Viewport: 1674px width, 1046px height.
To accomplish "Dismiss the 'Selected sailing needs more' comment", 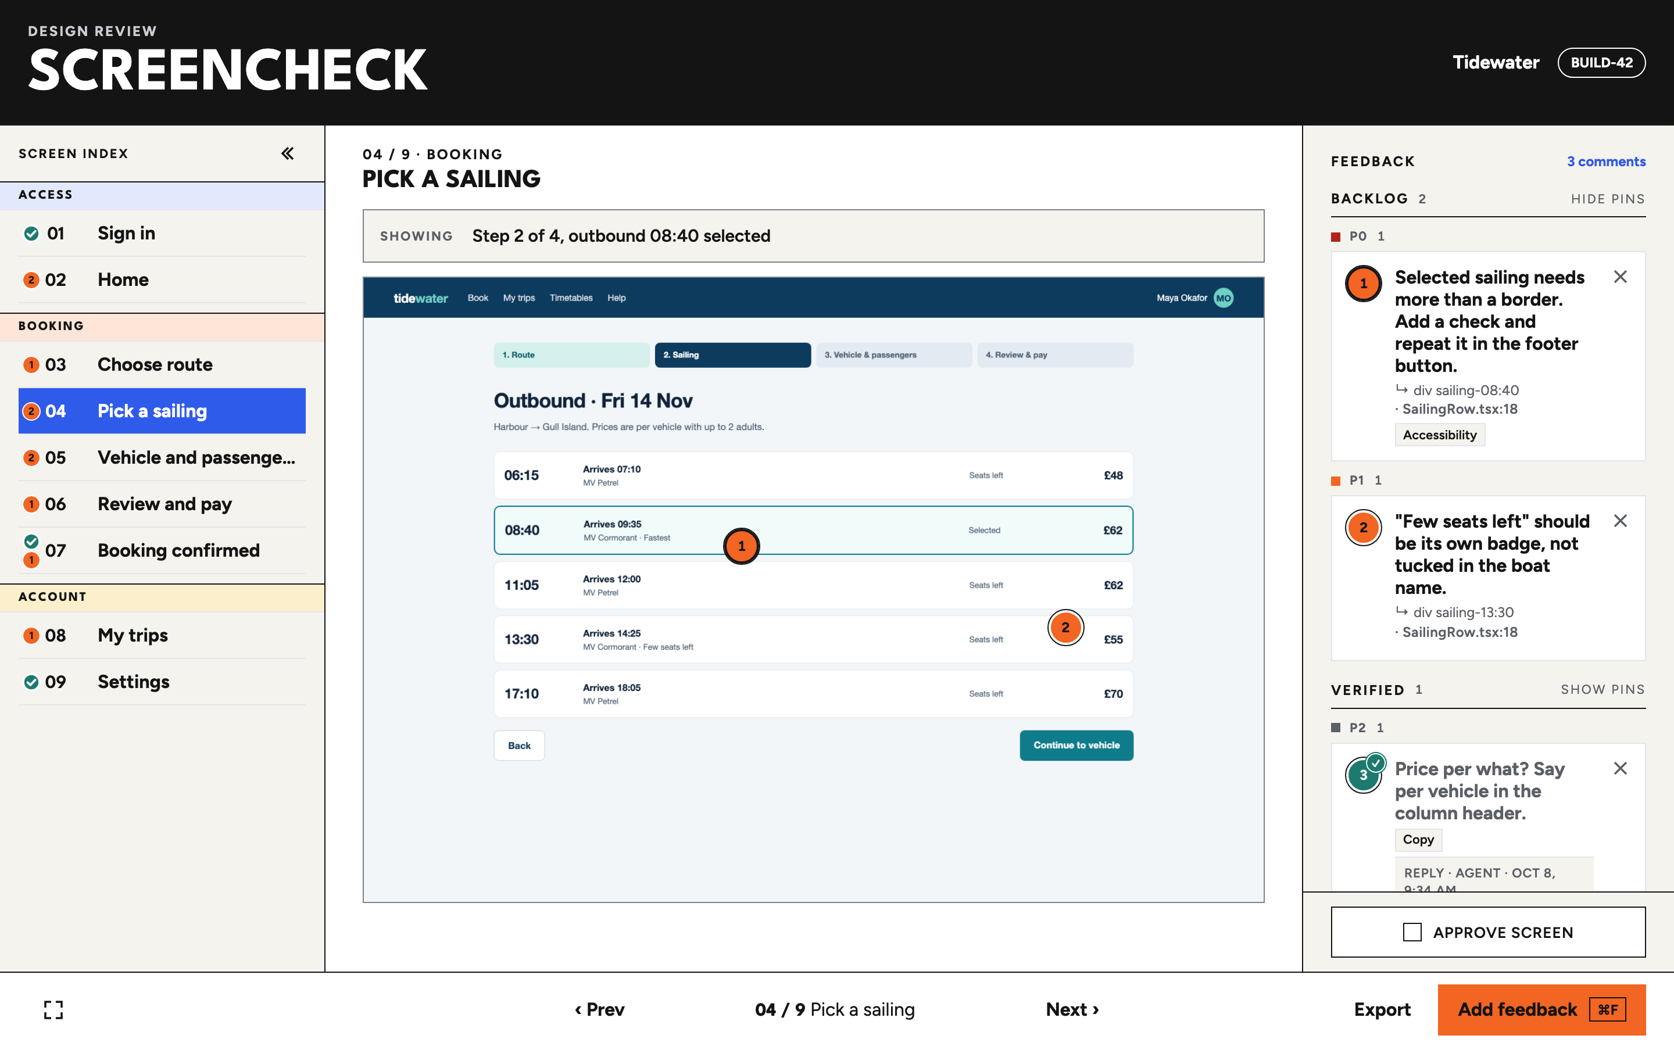I will 1620,277.
